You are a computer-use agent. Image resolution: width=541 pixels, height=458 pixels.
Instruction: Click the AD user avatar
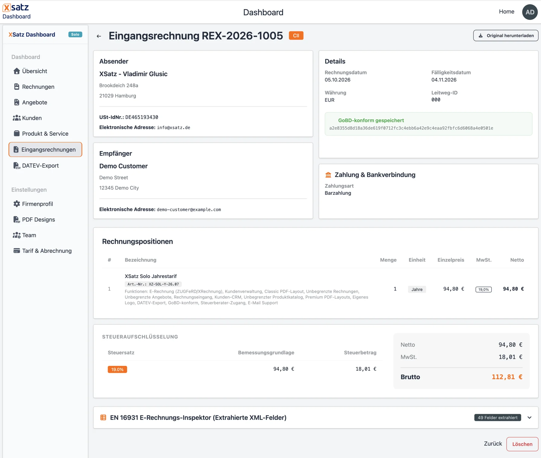[530, 12]
